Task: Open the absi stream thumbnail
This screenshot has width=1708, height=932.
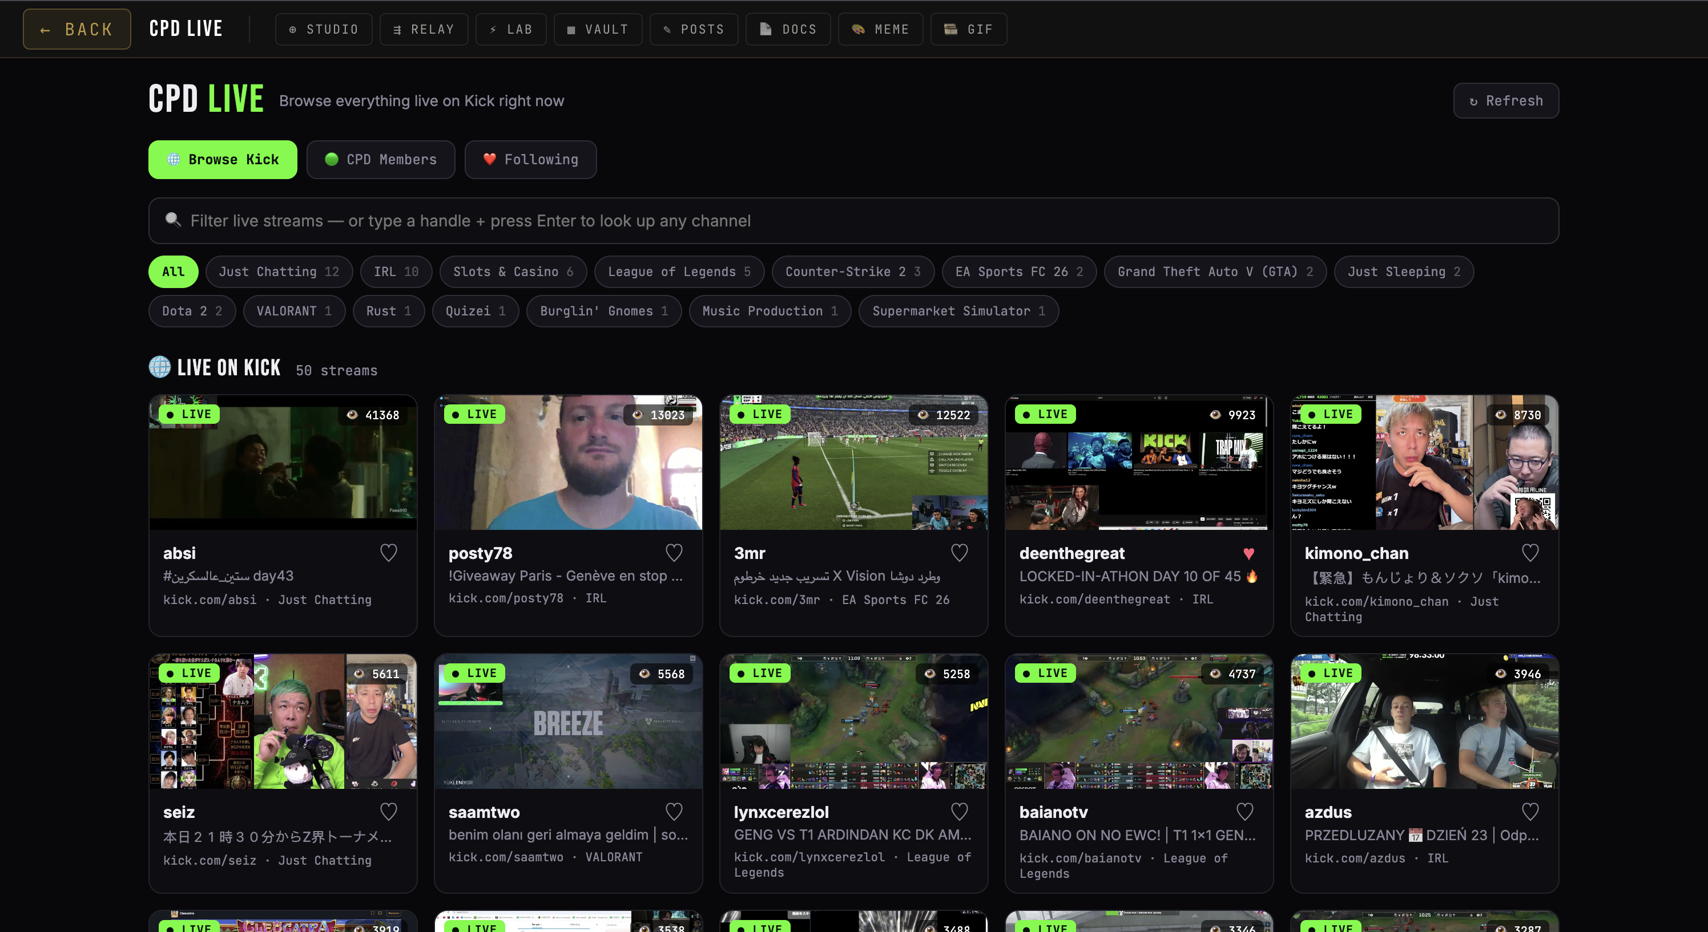Action: pyautogui.click(x=283, y=463)
